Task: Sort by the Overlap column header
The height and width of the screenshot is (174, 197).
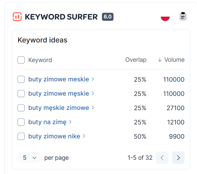Action: point(136,60)
